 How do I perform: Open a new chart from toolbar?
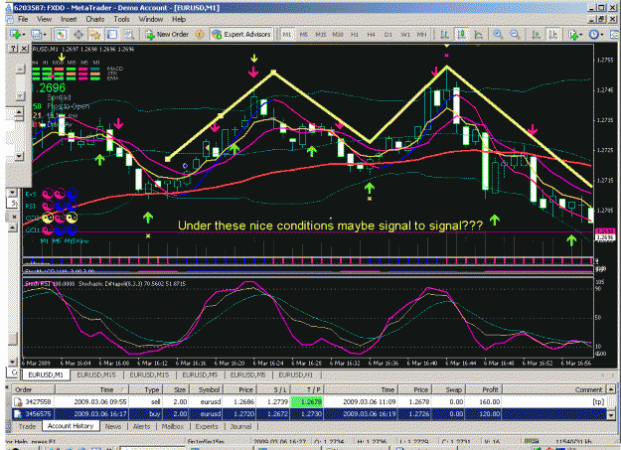click(16, 35)
